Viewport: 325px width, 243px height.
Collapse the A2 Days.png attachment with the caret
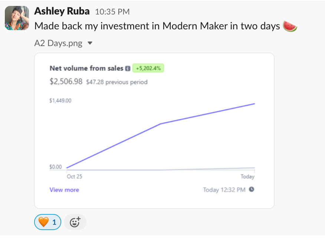90,43
